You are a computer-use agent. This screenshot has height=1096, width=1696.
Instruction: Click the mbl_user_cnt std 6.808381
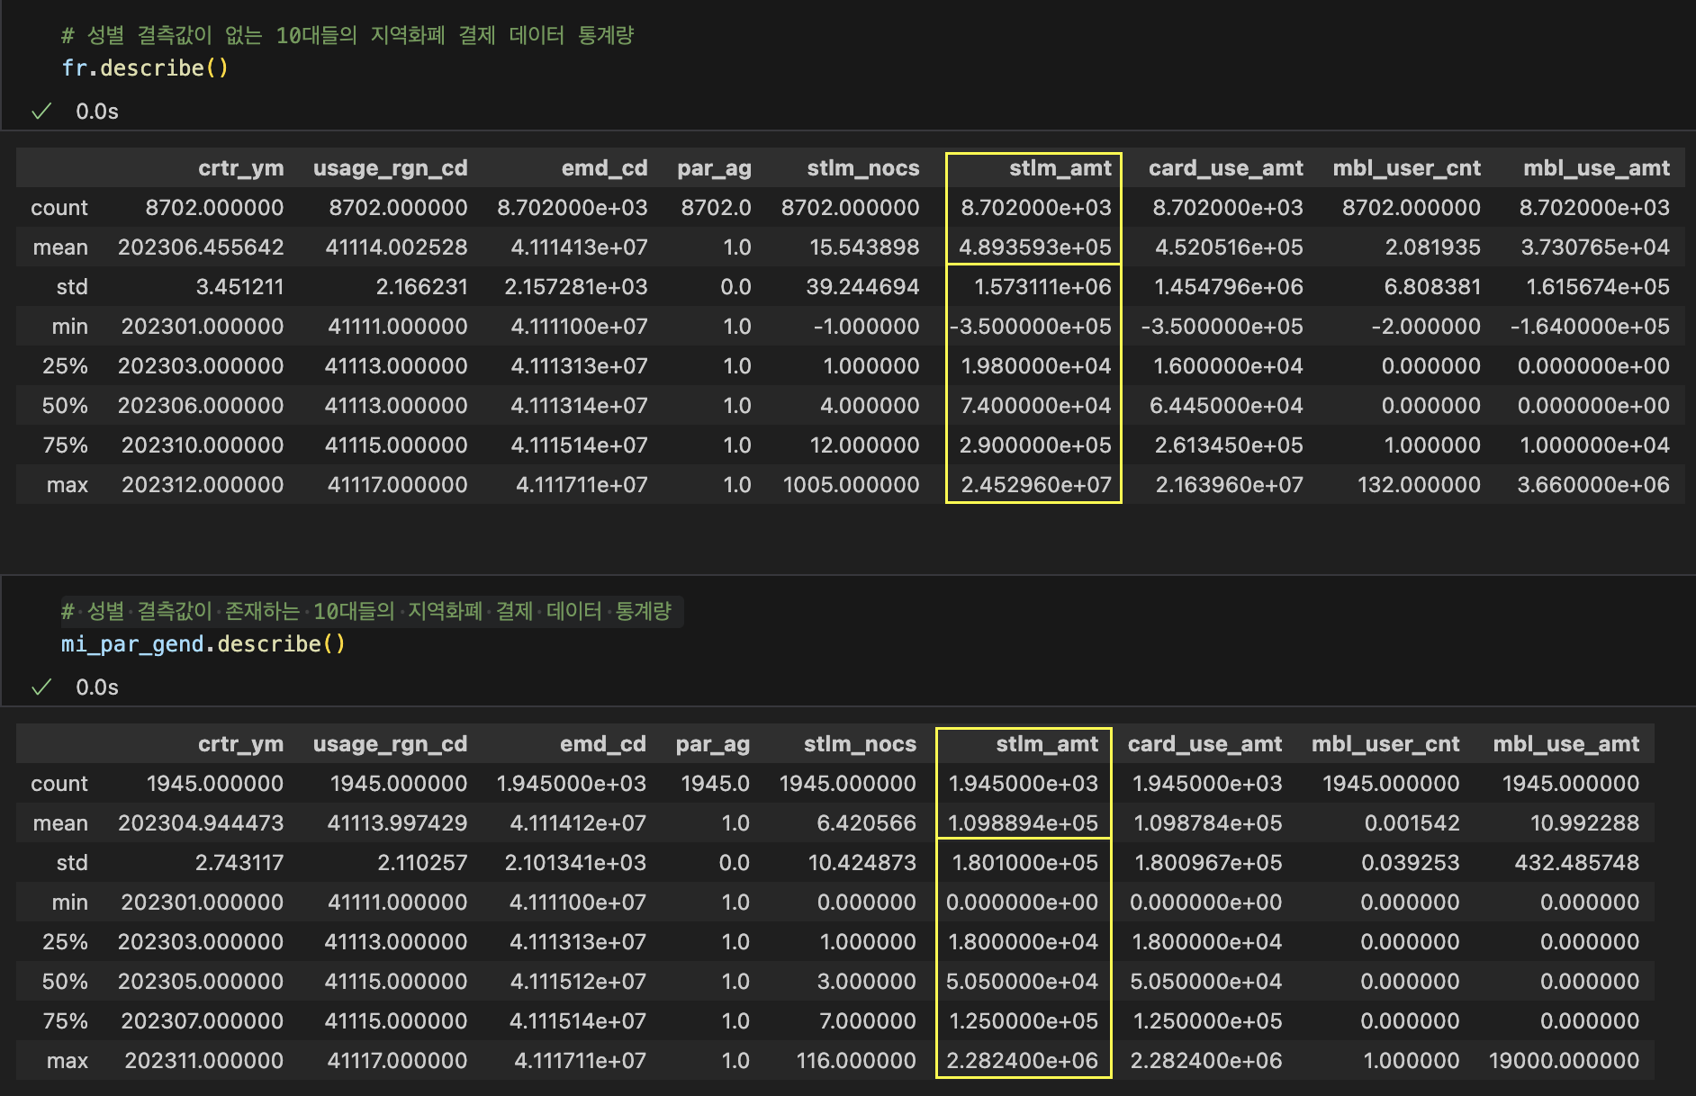[1433, 287]
